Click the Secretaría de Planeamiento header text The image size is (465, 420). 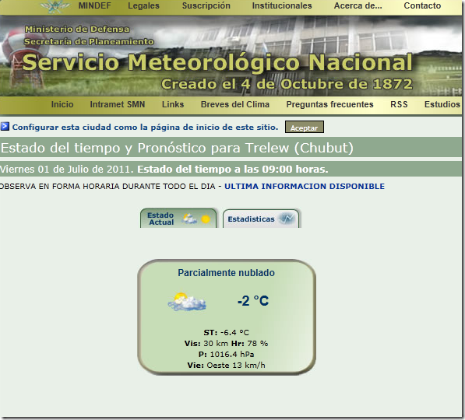point(89,41)
